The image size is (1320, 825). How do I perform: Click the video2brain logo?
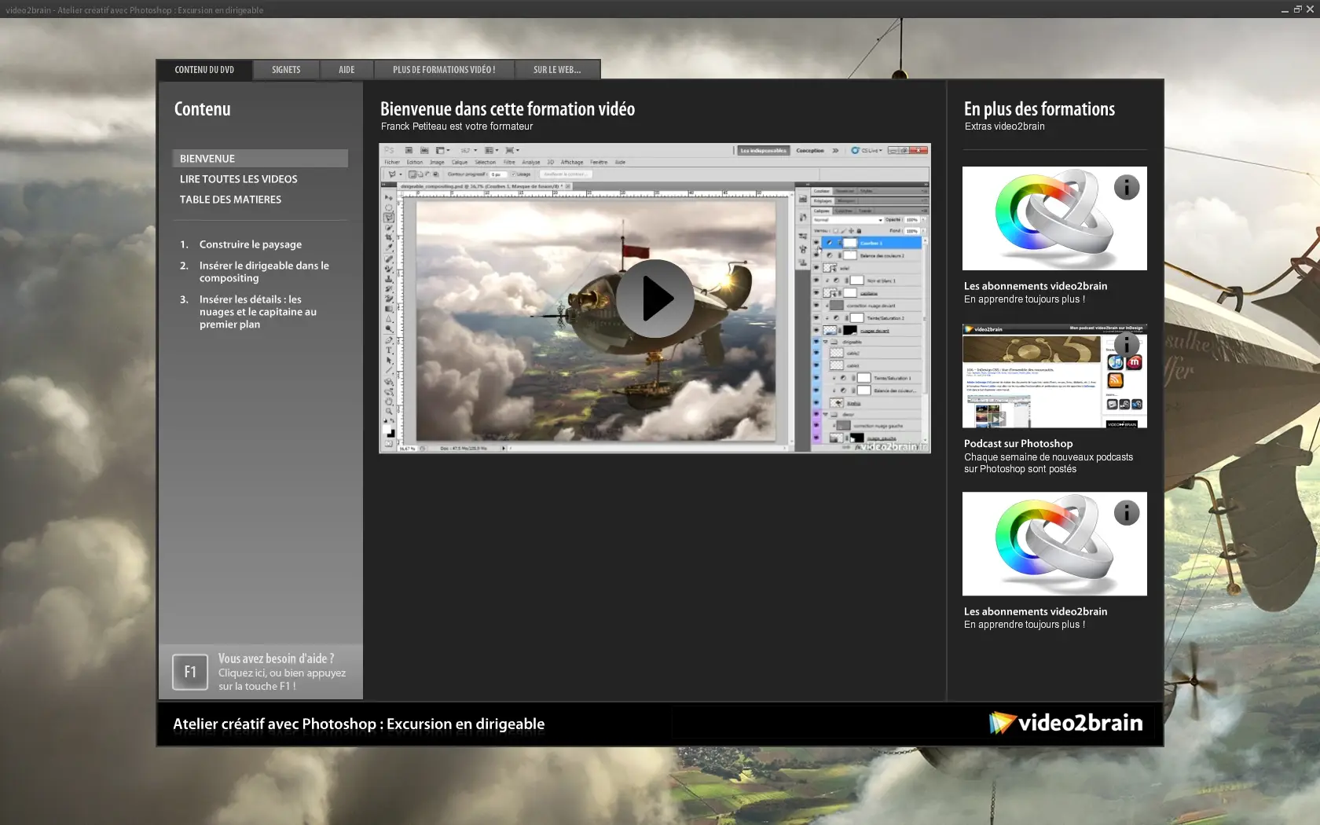pos(1065,723)
